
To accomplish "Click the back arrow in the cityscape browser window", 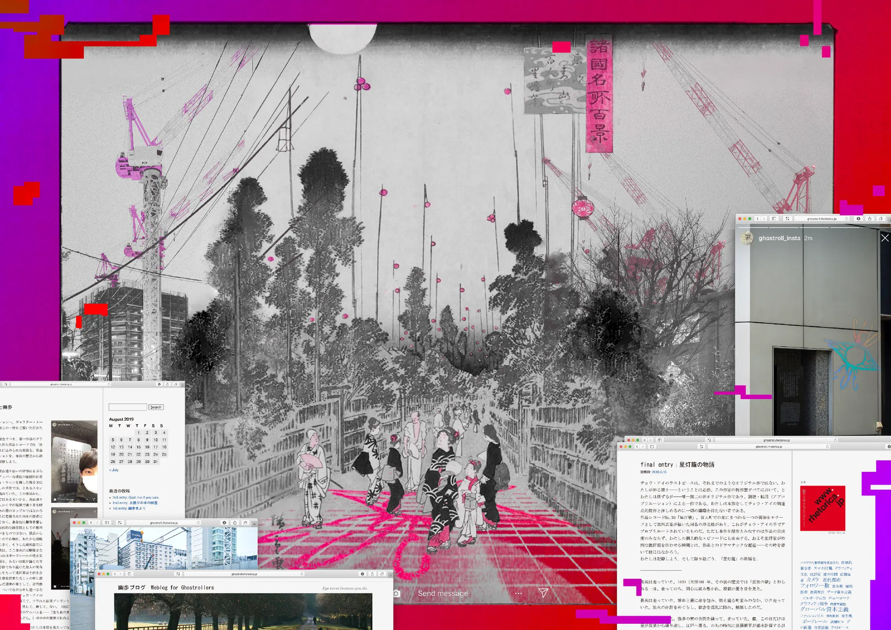I will [x=91, y=523].
